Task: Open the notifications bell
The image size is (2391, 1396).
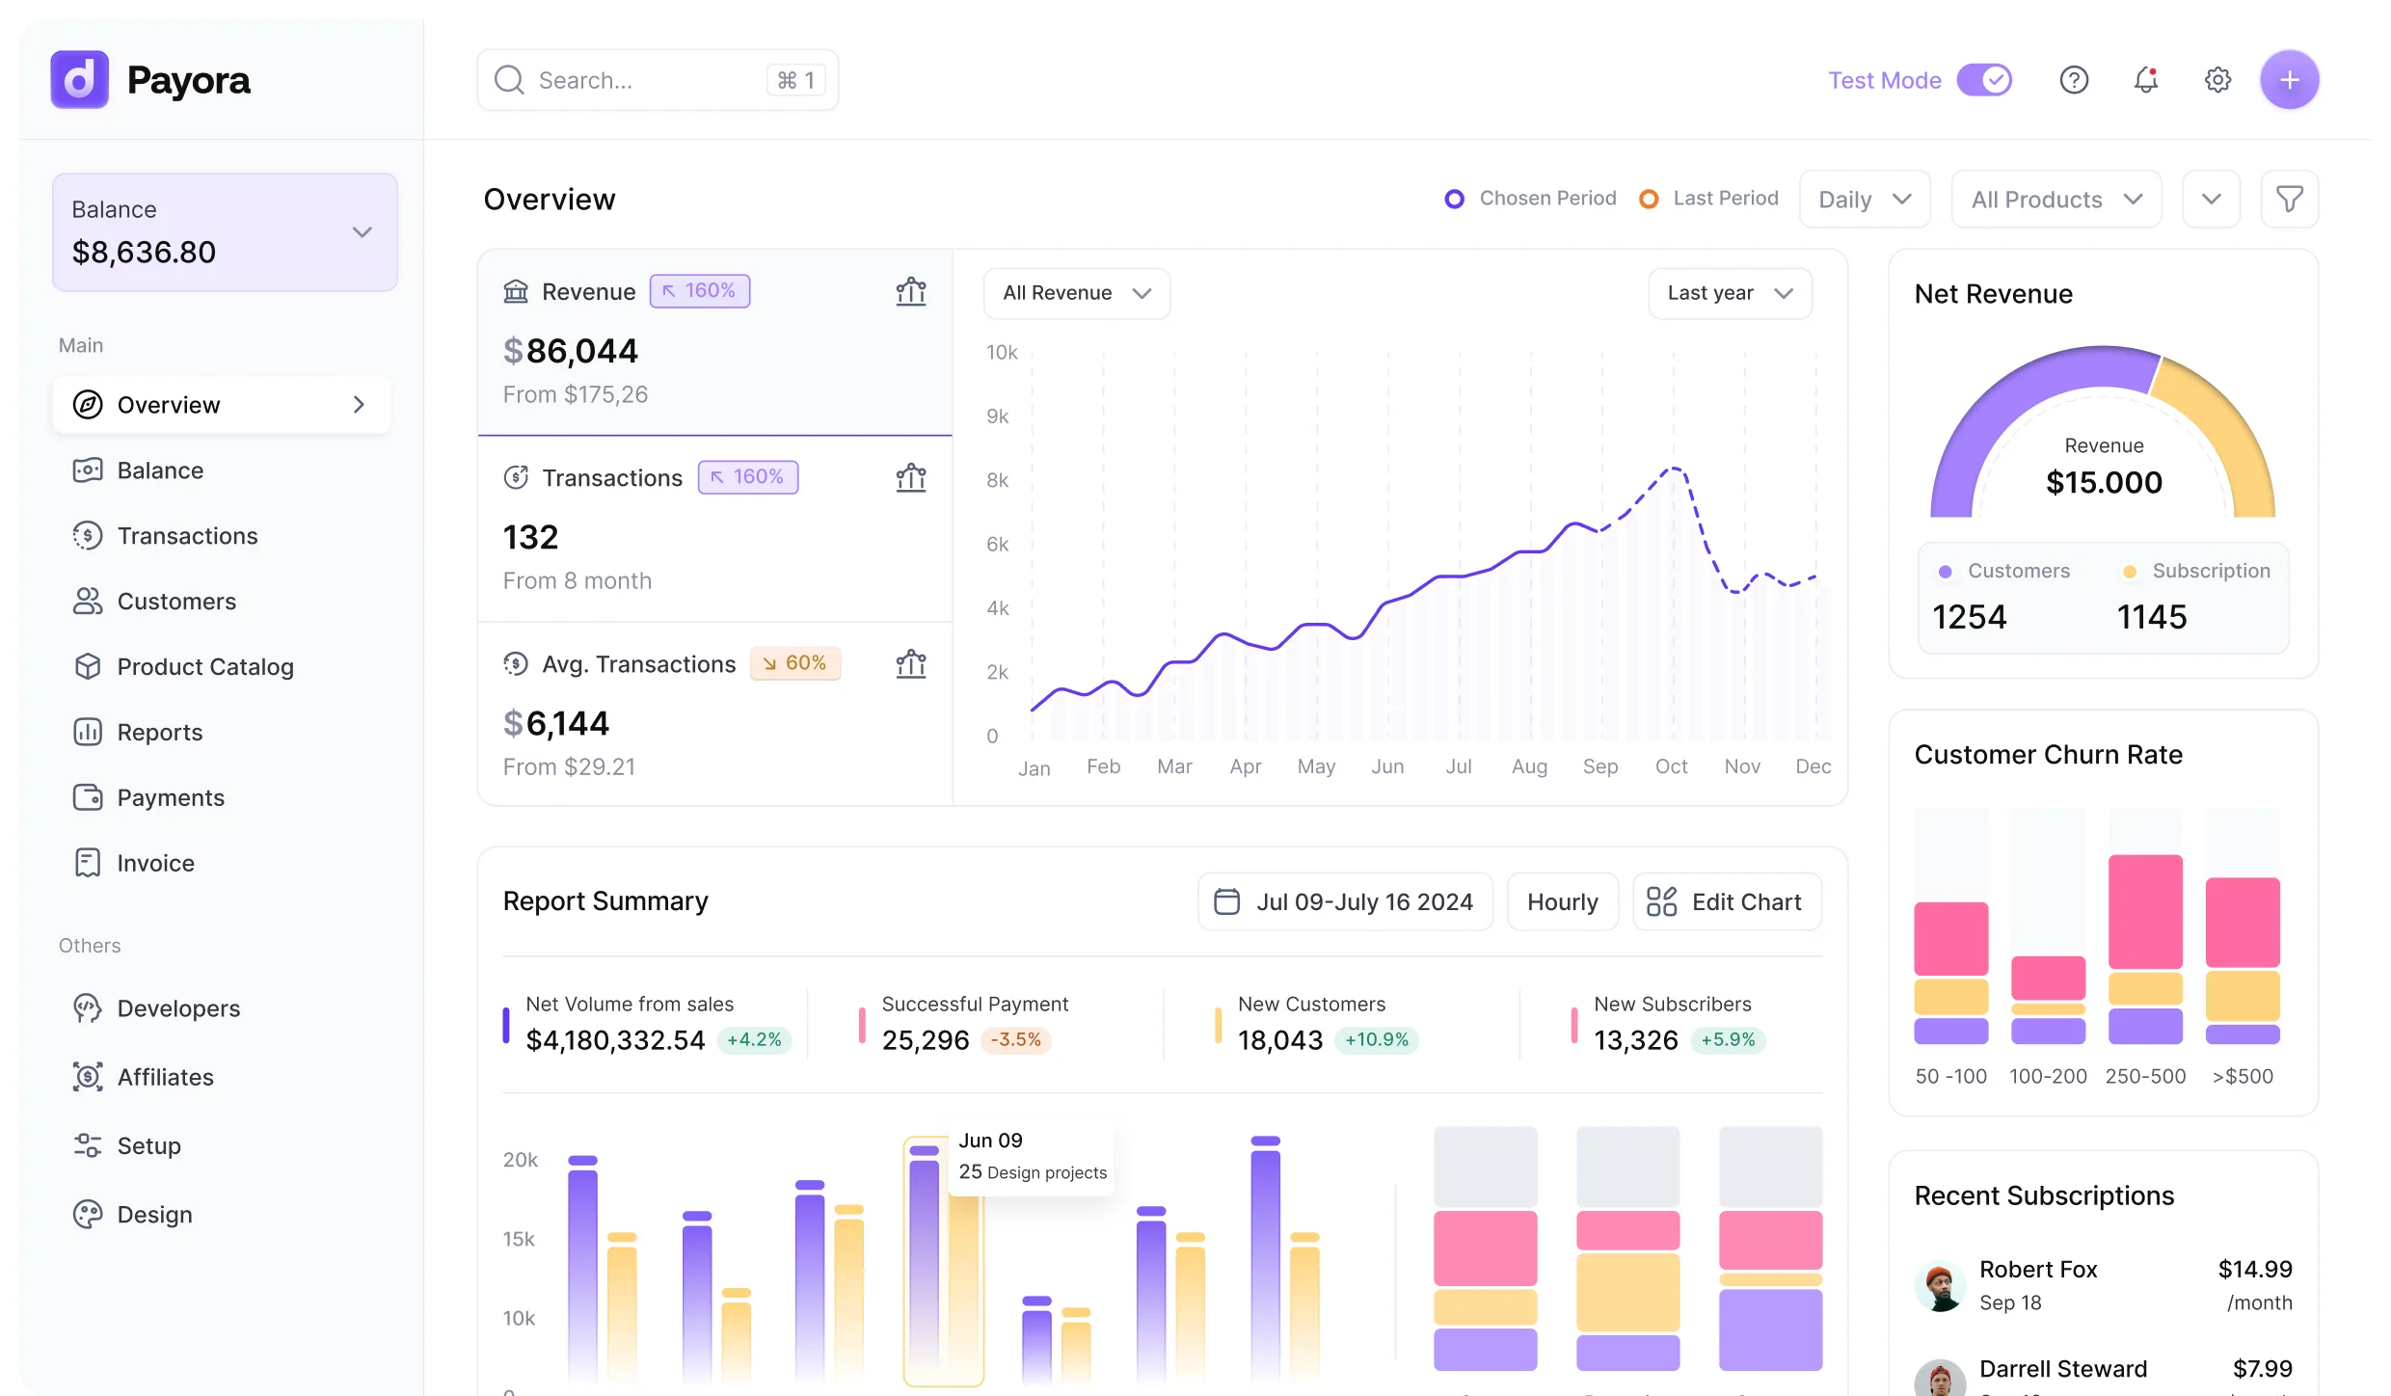Action: [2145, 80]
